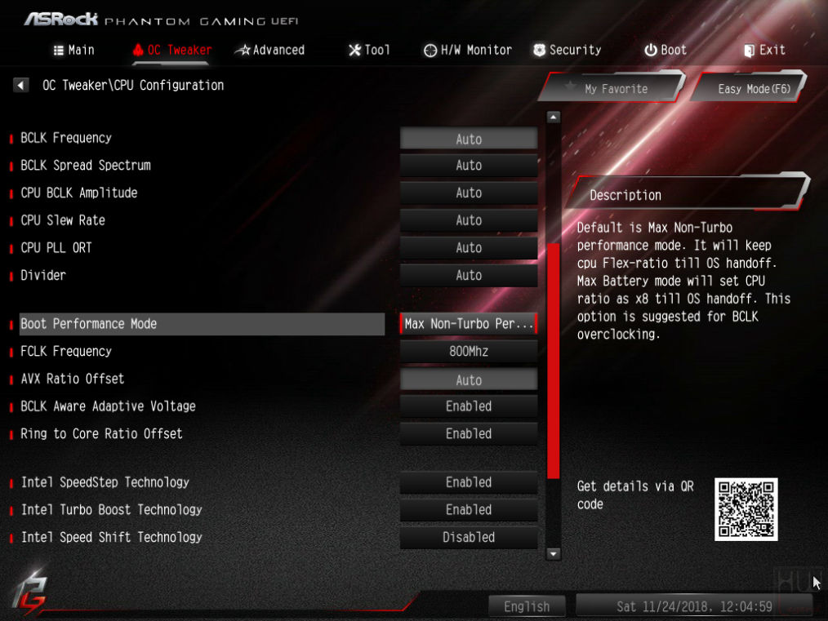
Task: Click the date and time display
Action: [x=694, y=606]
